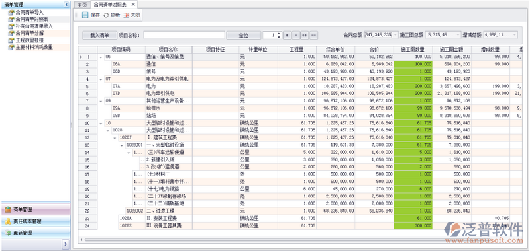Collapse row 1028J 建筑工程费 node
Image resolution: width=530 pixels, height=251 pixels.
pos(115,138)
